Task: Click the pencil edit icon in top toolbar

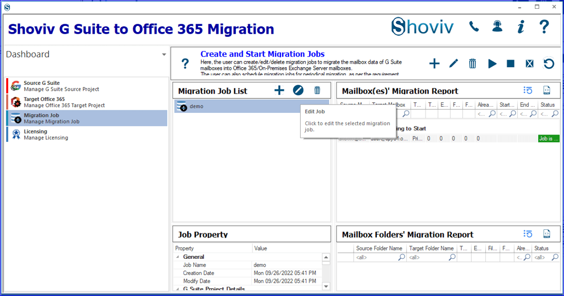Action: click(x=454, y=64)
